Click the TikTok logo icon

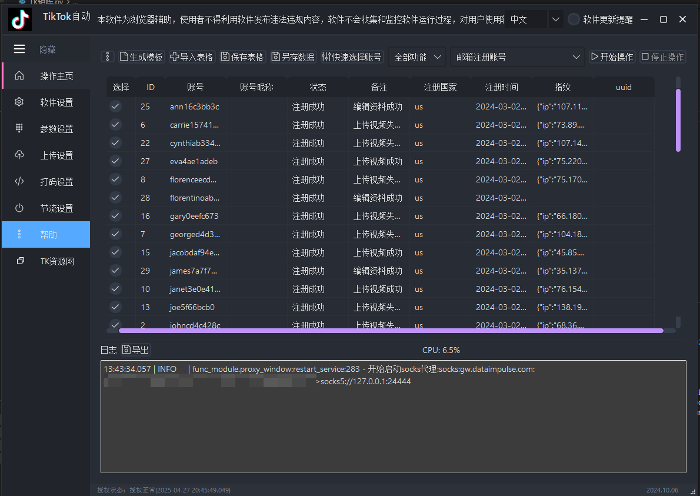point(20,20)
